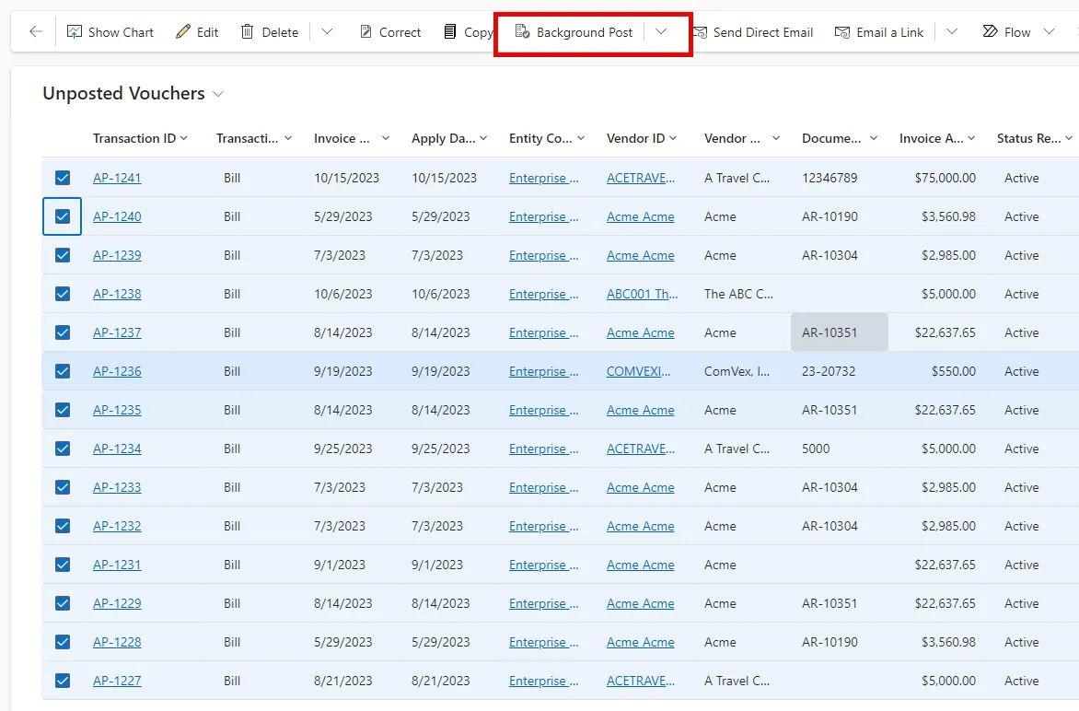
Task: Click the Background Post command label
Action: (585, 32)
